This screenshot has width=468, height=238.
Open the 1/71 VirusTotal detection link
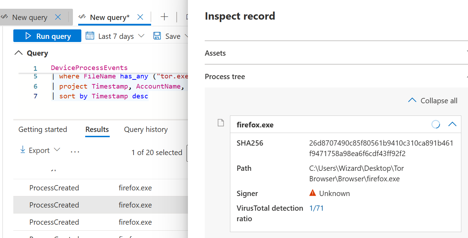tap(316, 208)
